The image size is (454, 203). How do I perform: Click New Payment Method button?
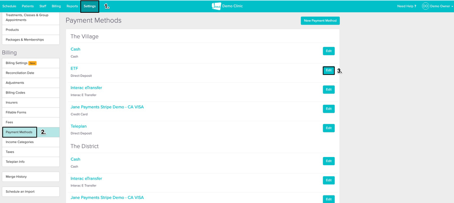[320, 21]
